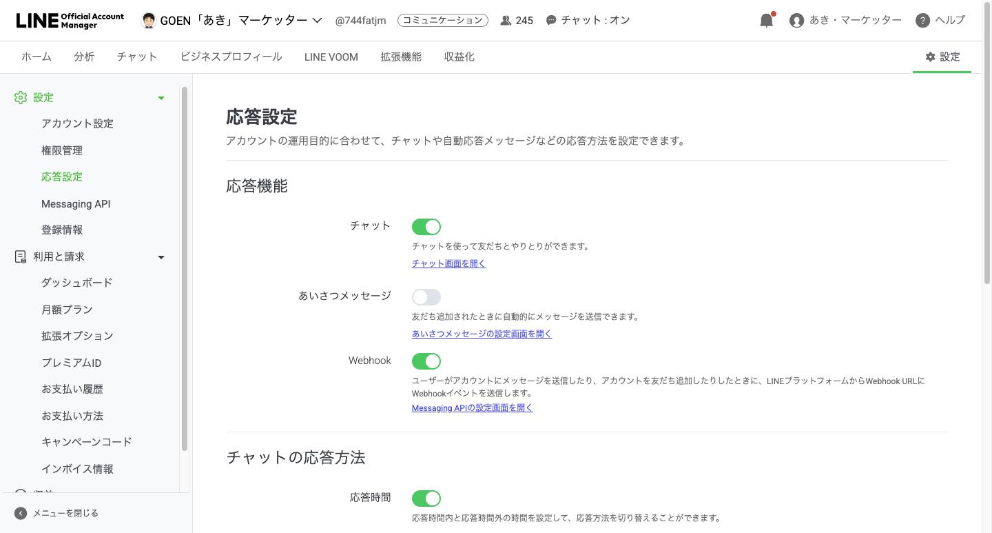Click the メニューを閉じる button
Screen dimensions: 992x533
56,513
